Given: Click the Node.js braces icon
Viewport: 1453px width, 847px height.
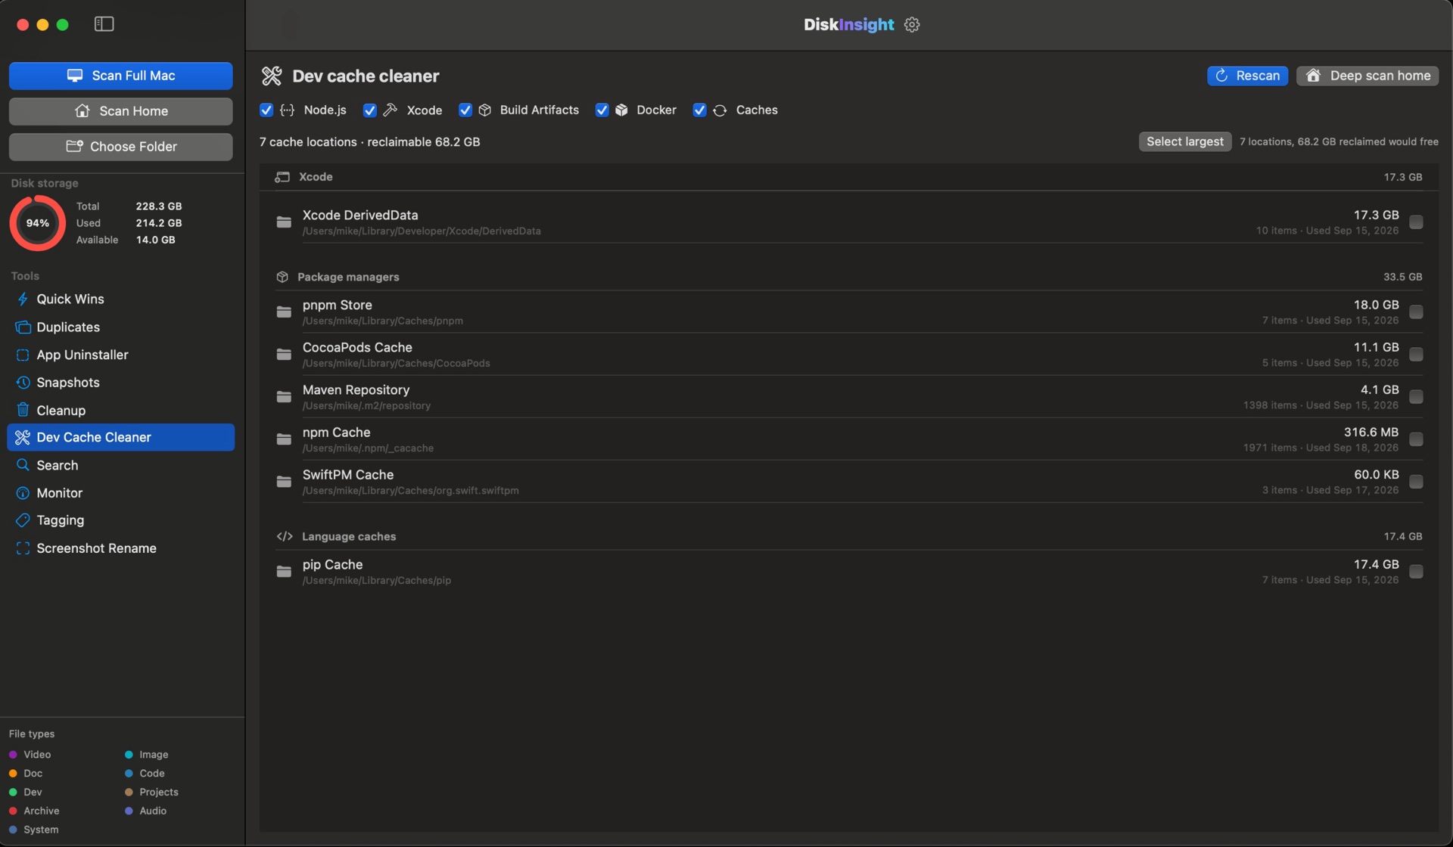Looking at the screenshot, I should (287, 110).
